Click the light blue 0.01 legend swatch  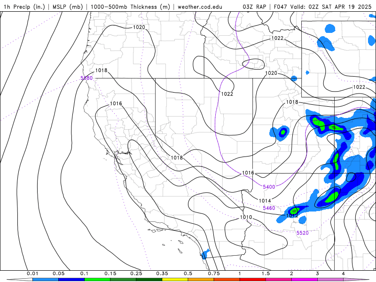tap(45, 280)
